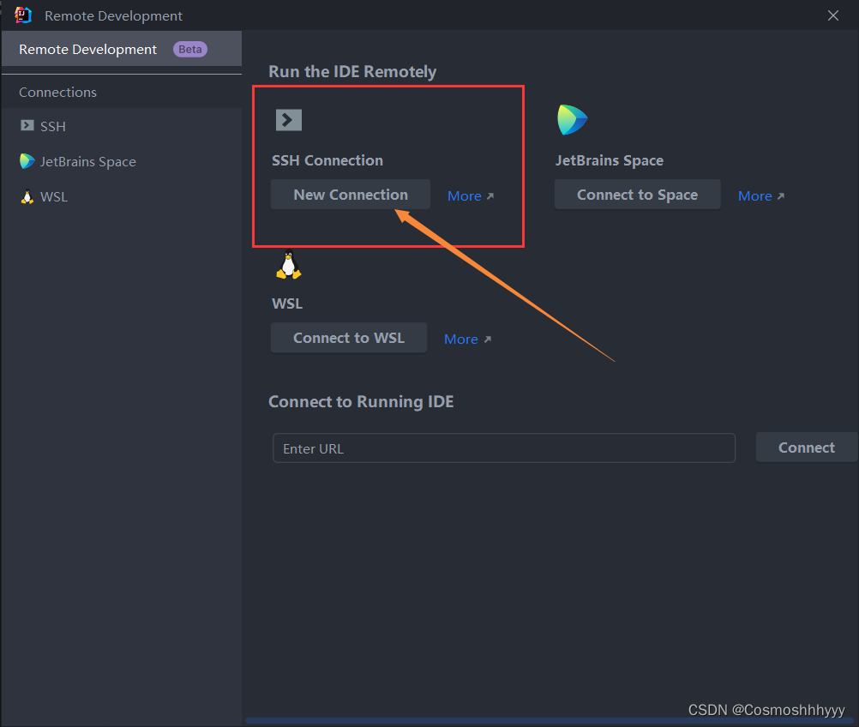Click the Connect to WSL button
The width and height of the screenshot is (859, 727).
pyautogui.click(x=349, y=338)
